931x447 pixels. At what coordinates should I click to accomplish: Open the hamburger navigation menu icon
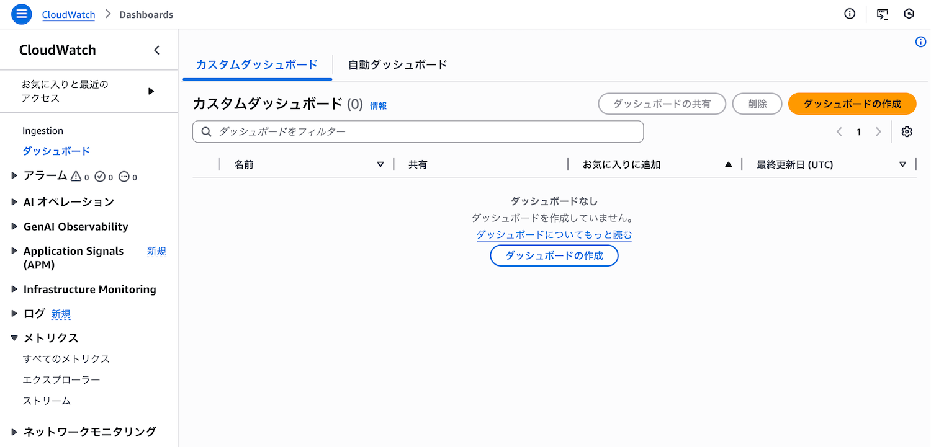coord(22,14)
